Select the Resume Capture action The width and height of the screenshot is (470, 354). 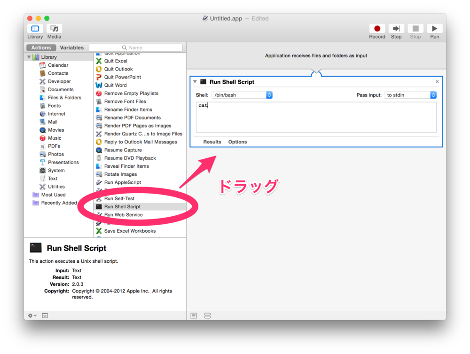pyautogui.click(x=123, y=150)
